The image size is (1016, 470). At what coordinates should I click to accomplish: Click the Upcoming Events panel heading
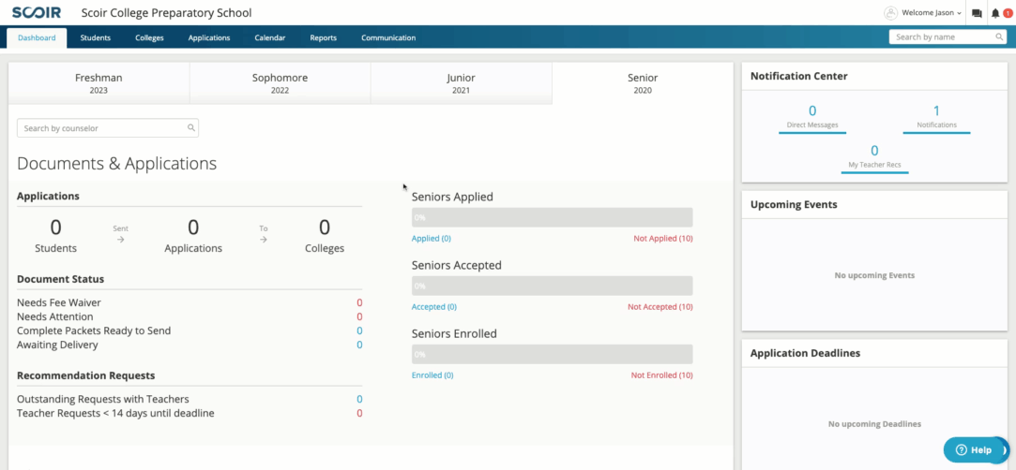[x=794, y=204]
